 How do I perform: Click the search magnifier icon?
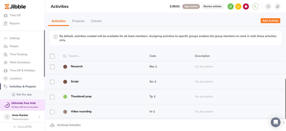click(x=64, y=56)
